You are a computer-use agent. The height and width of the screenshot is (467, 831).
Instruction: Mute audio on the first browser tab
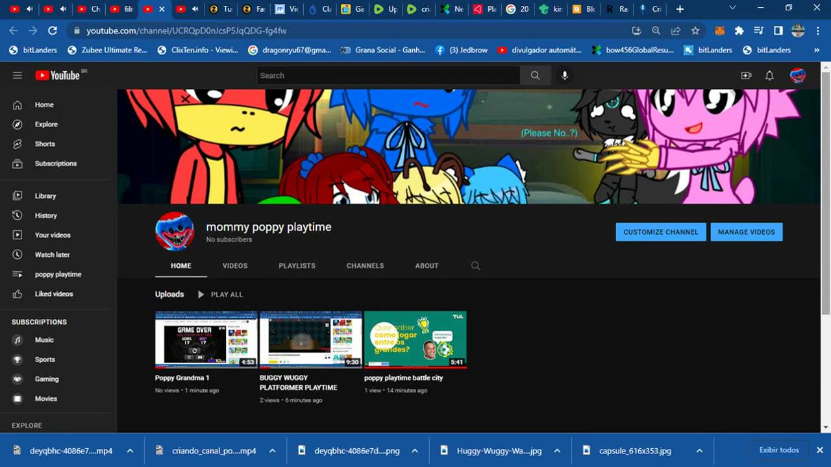[x=29, y=9]
